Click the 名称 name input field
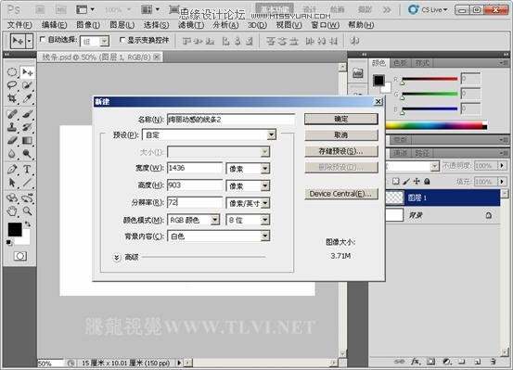Screen dimensions: 513x370 click(231, 120)
